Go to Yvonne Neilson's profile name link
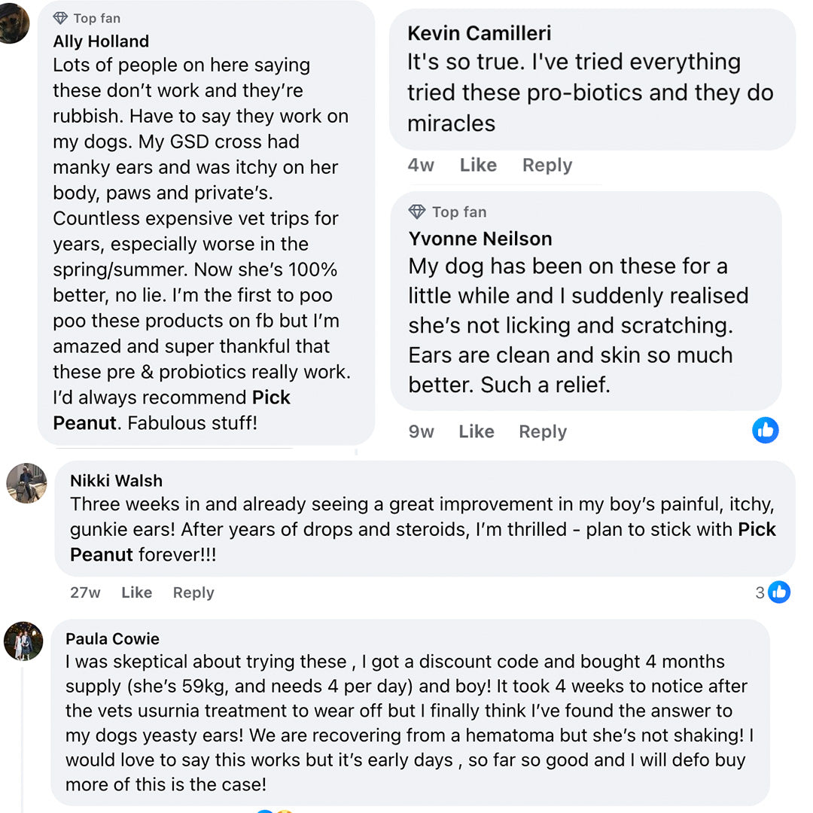Viewport: 813px width, 813px height. [480, 239]
